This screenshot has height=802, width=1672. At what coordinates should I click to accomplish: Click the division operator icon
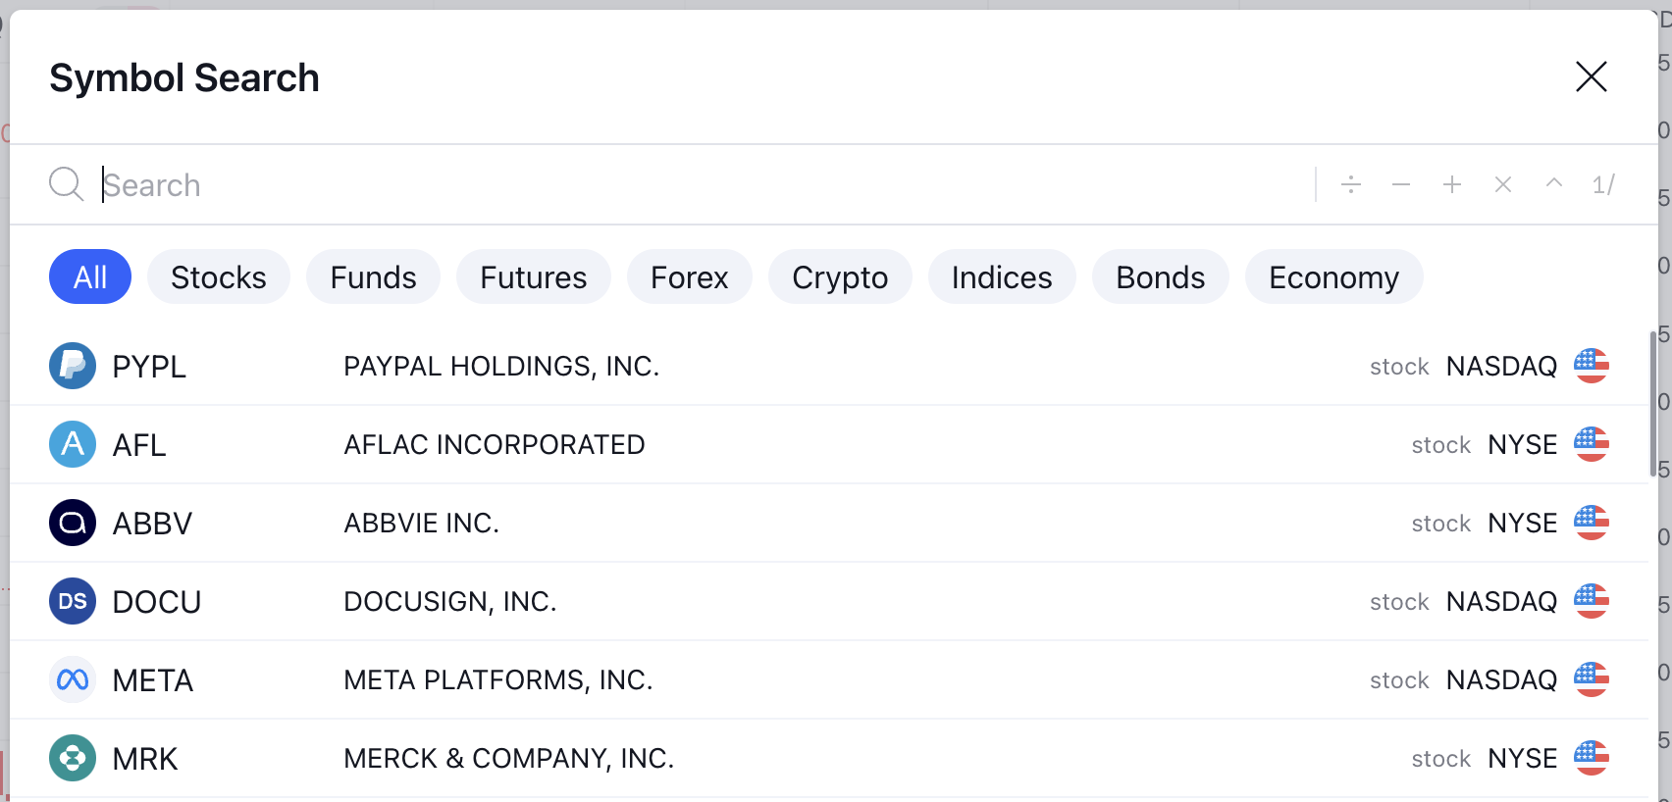point(1351,184)
